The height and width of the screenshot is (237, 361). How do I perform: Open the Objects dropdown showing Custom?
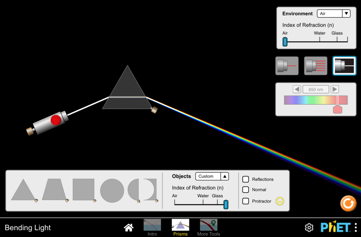(x=212, y=176)
